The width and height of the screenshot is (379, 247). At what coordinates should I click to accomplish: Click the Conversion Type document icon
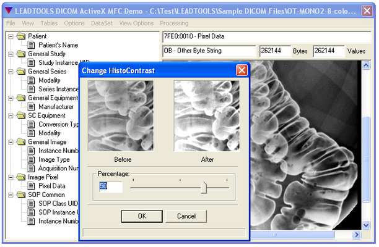31,124
